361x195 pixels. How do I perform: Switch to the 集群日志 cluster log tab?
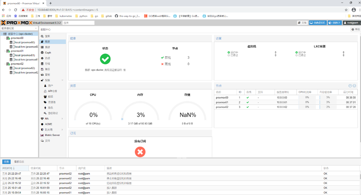pyautogui.click(x=19, y=162)
